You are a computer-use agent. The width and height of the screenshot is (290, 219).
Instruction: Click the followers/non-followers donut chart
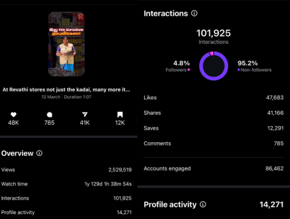click(213, 66)
